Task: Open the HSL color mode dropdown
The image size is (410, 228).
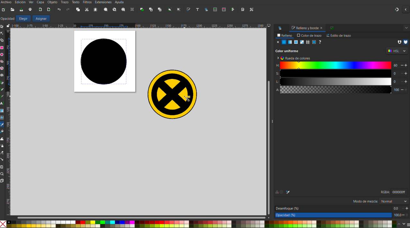Action: (397, 51)
